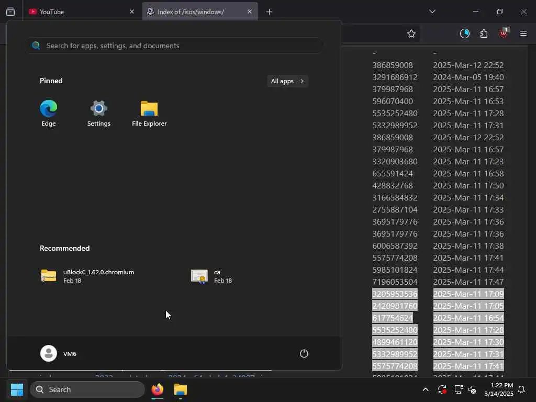The height and width of the screenshot is (402, 536).
Task: Click highlighted date 2025-Mar-11 16:54
Action: point(468,318)
